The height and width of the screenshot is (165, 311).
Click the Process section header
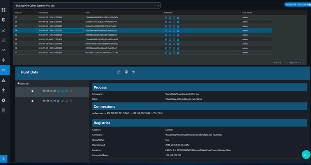(199, 87)
